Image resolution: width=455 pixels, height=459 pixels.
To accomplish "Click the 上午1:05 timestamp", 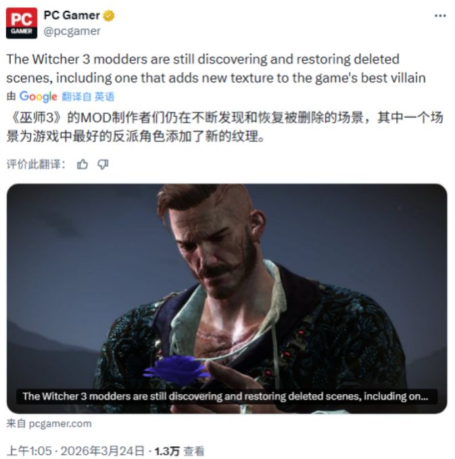I will click(29, 451).
